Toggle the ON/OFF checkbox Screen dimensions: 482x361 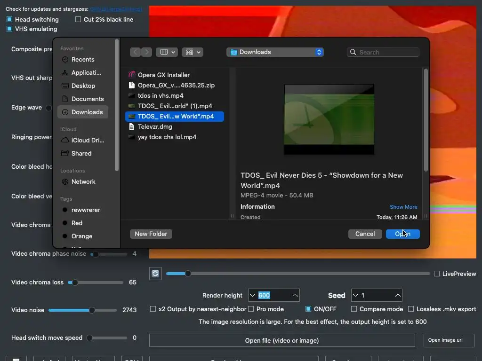308,309
